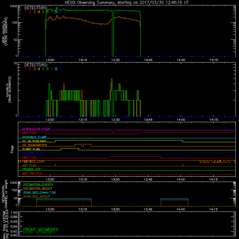Click 13:00 tick on front segments time axis
This screenshot has width=239, height=239.
pos(50,60)
